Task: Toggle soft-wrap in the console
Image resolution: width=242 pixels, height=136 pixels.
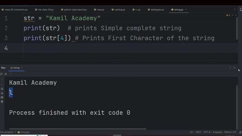Action: pyautogui.click(x=2, y=89)
